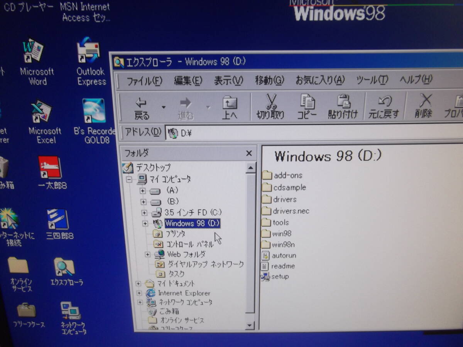This screenshot has width=463, height=347.
Task: Close the フォルダ pane with its X button
Action: coord(249,153)
